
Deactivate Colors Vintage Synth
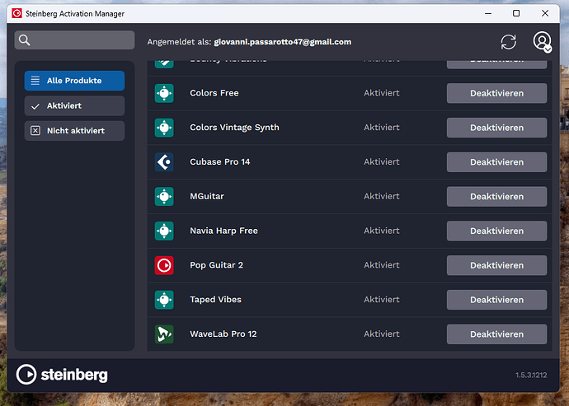click(496, 128)
